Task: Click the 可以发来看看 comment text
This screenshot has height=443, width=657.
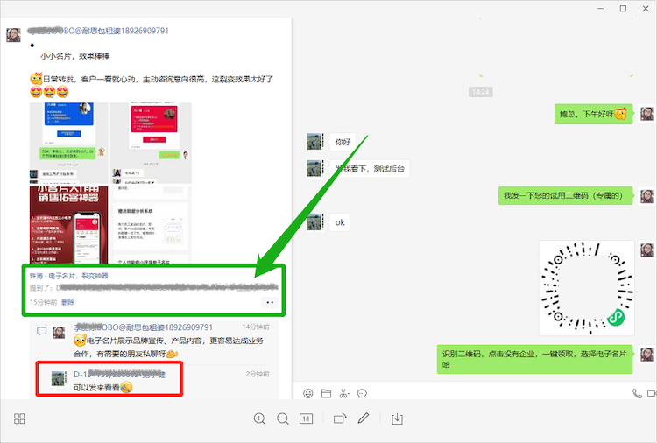Action: (96, 388)
